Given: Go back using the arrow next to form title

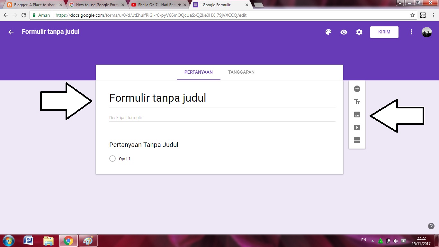Looking at the screenshot, I should (11, 32).
